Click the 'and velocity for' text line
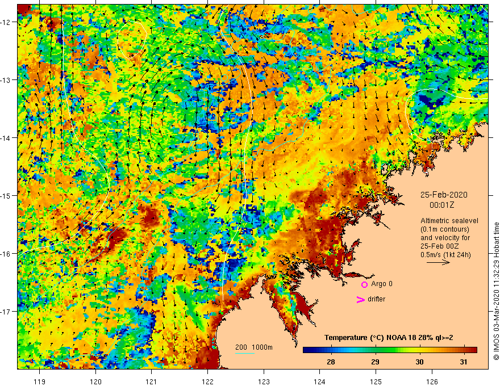This screenshot has width=500, height=386. [445, 238]
